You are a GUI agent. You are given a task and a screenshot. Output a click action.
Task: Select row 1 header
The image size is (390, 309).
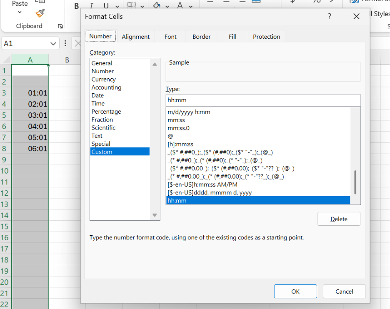(x=5, y=71)
